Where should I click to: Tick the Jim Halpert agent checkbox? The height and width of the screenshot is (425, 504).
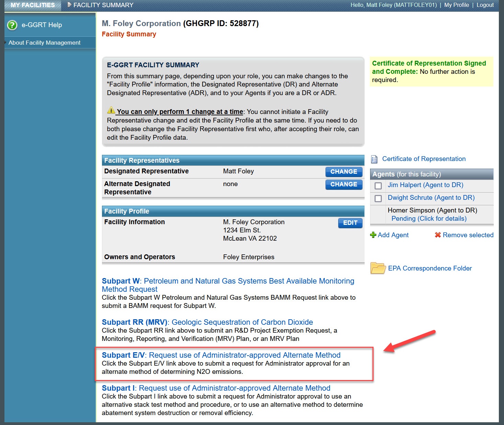pyautogui.click(x=378, y=186)
